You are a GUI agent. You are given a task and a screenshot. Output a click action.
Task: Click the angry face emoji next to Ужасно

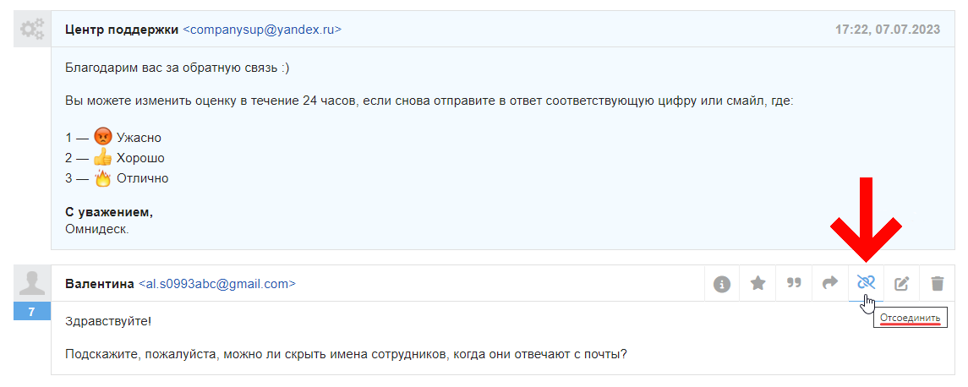[x=103, y=137]
